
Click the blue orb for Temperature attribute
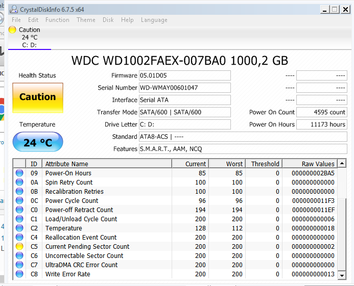(x=19, y=228)
